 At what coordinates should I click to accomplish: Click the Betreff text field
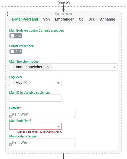click(x=42, y=114)
